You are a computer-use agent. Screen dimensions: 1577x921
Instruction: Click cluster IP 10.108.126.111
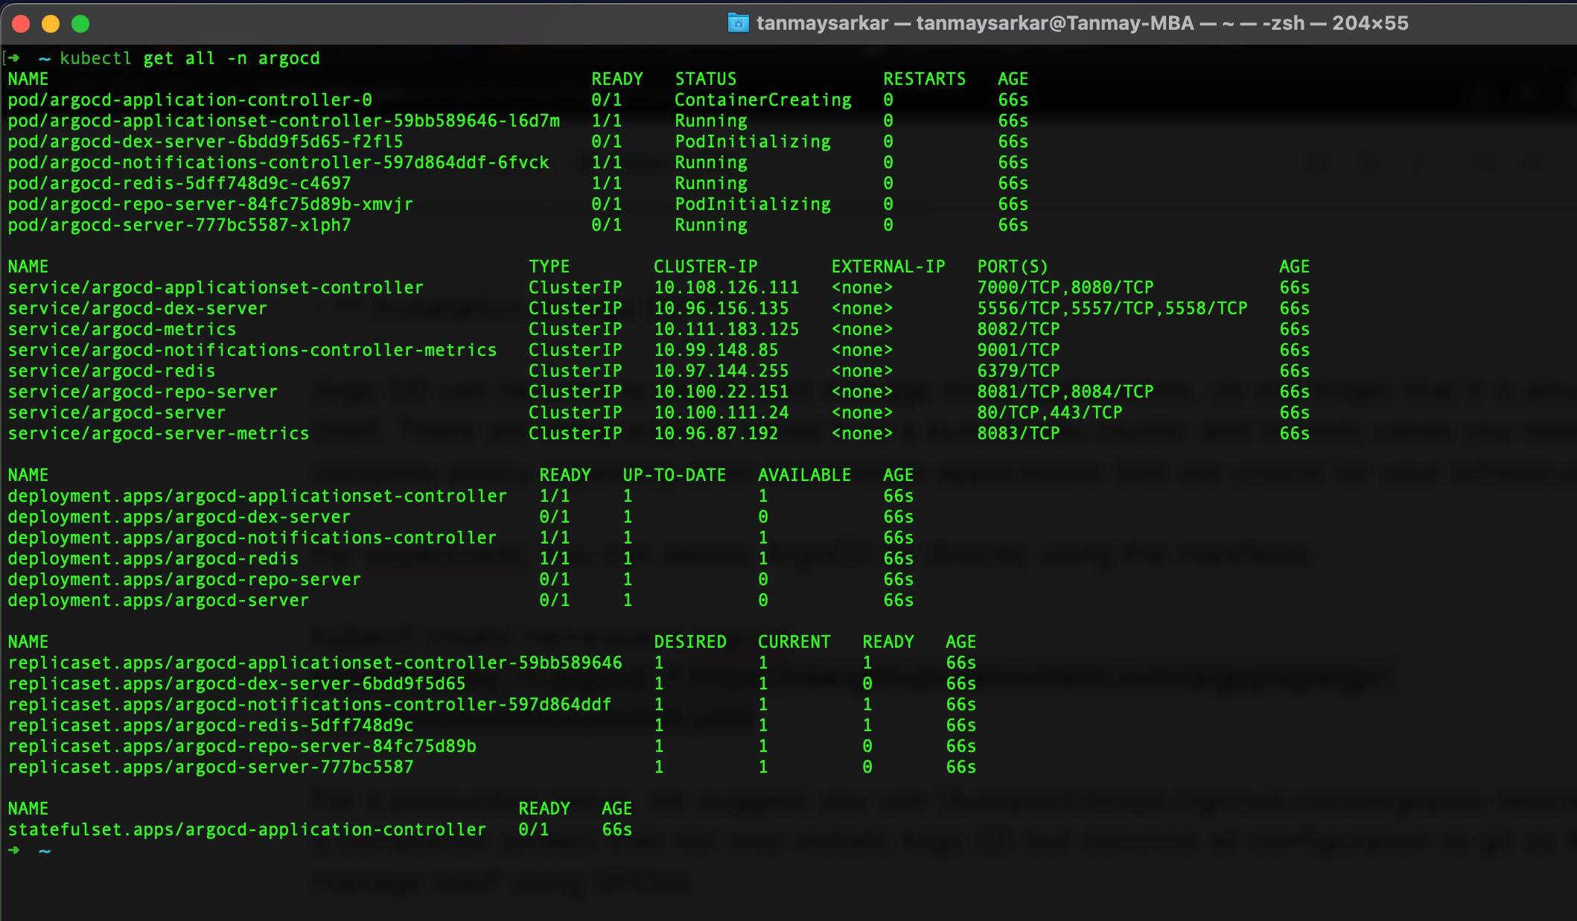tap(726, 287)
